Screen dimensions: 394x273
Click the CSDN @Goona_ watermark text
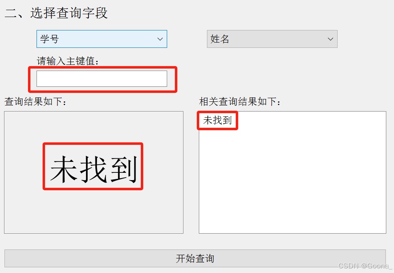365,266
